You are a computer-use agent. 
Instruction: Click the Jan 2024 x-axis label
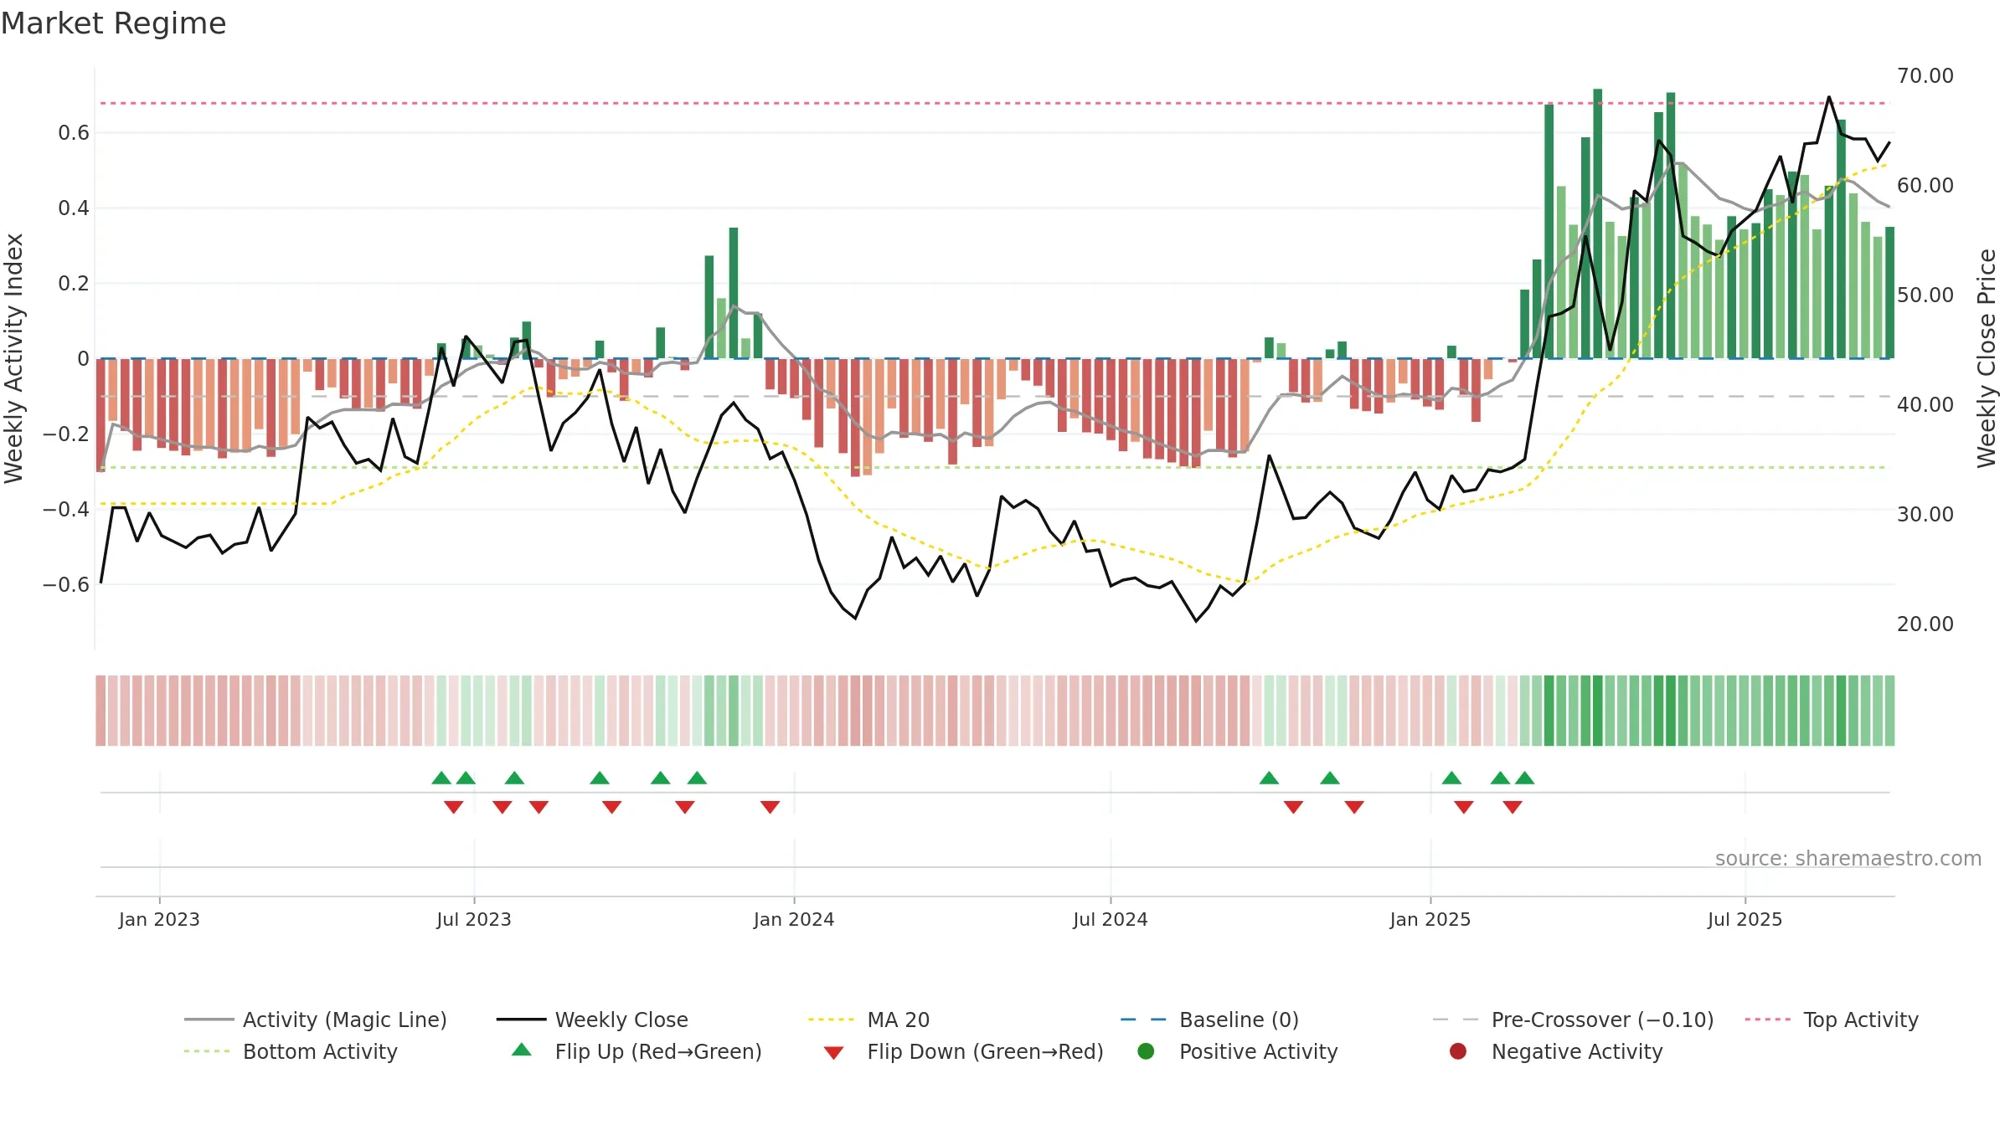point(794,919)
